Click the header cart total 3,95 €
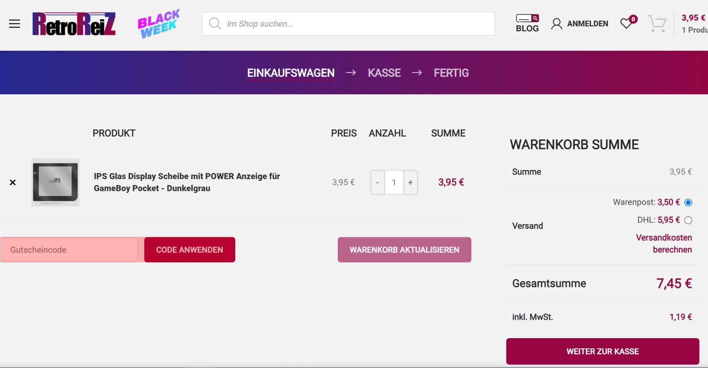This screenshot has height=368, width=708. coord(693,18)
